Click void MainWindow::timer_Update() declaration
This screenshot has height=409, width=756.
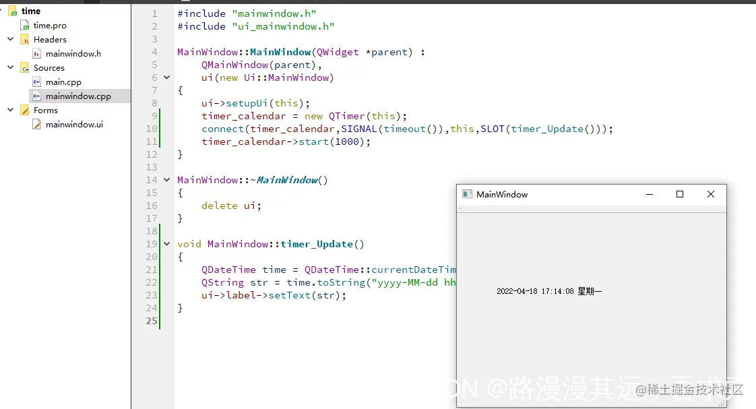(270, 244)
